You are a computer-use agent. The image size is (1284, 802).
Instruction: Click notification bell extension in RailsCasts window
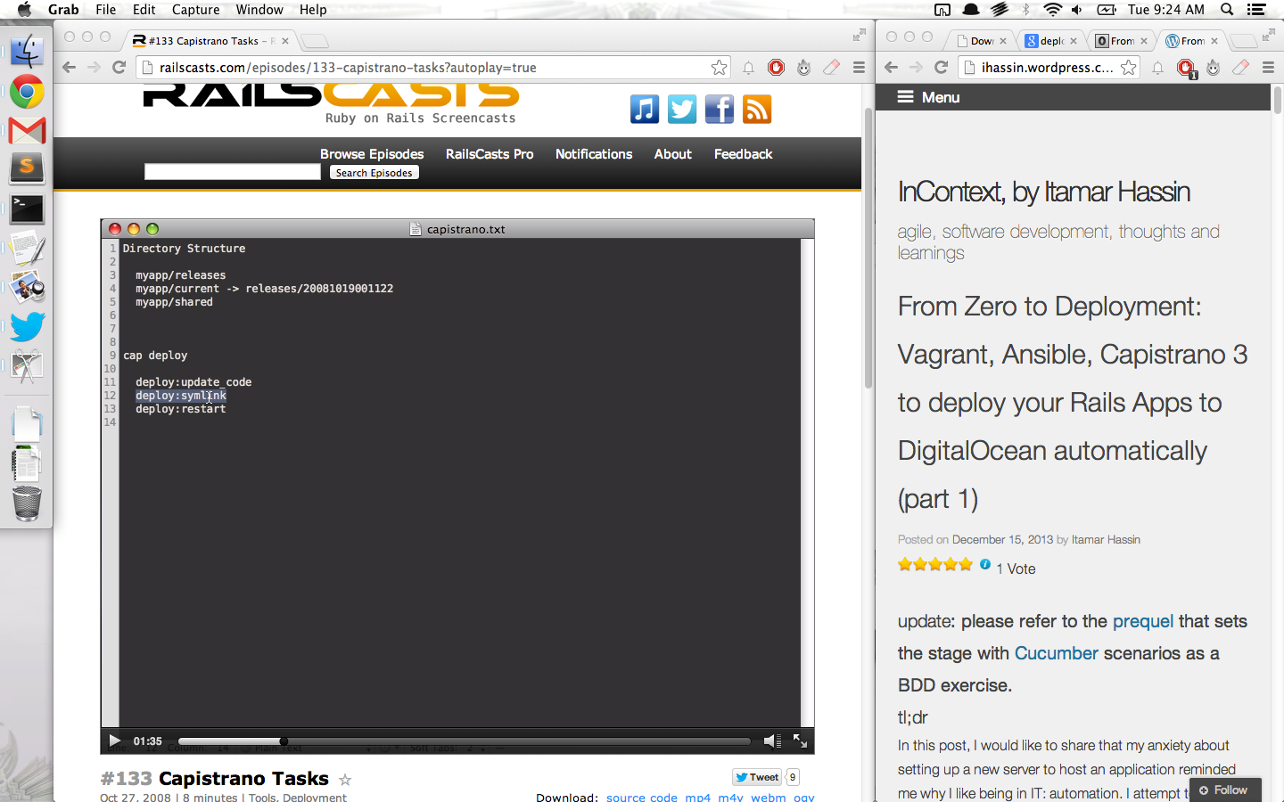point(748,68)
